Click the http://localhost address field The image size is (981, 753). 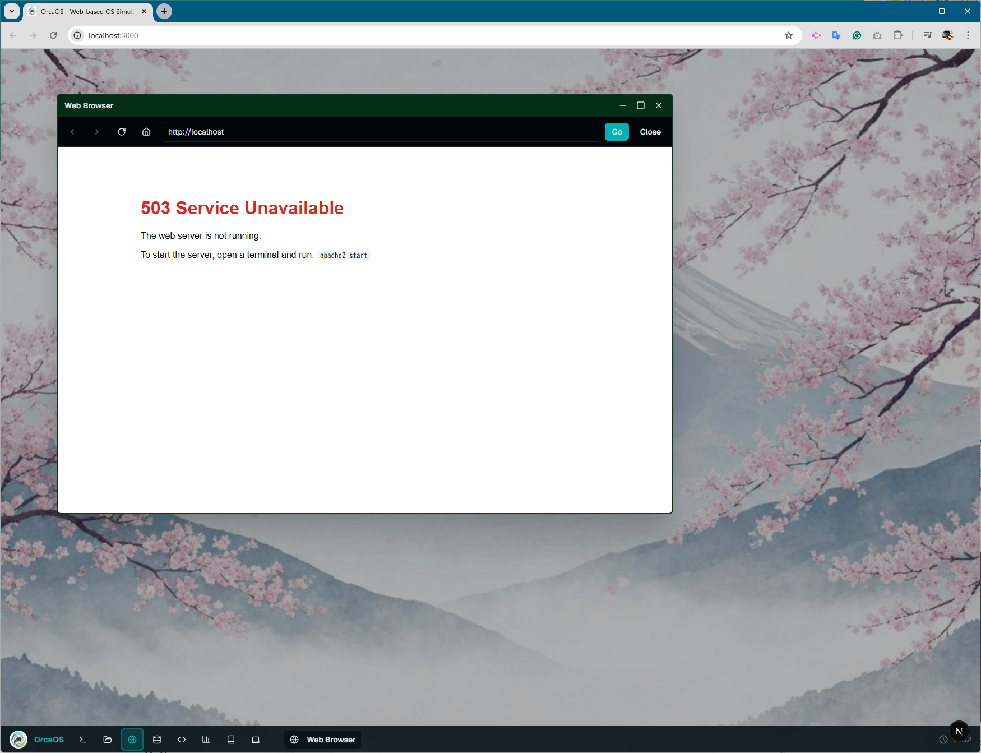(x=380, y=132)
